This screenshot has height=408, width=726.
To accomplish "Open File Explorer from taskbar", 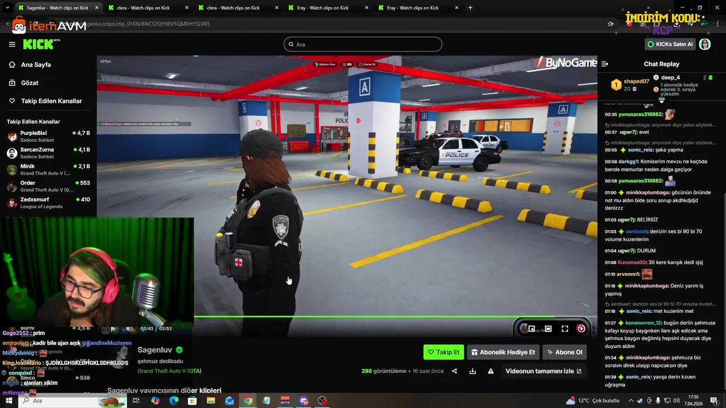I will (211, 401).
